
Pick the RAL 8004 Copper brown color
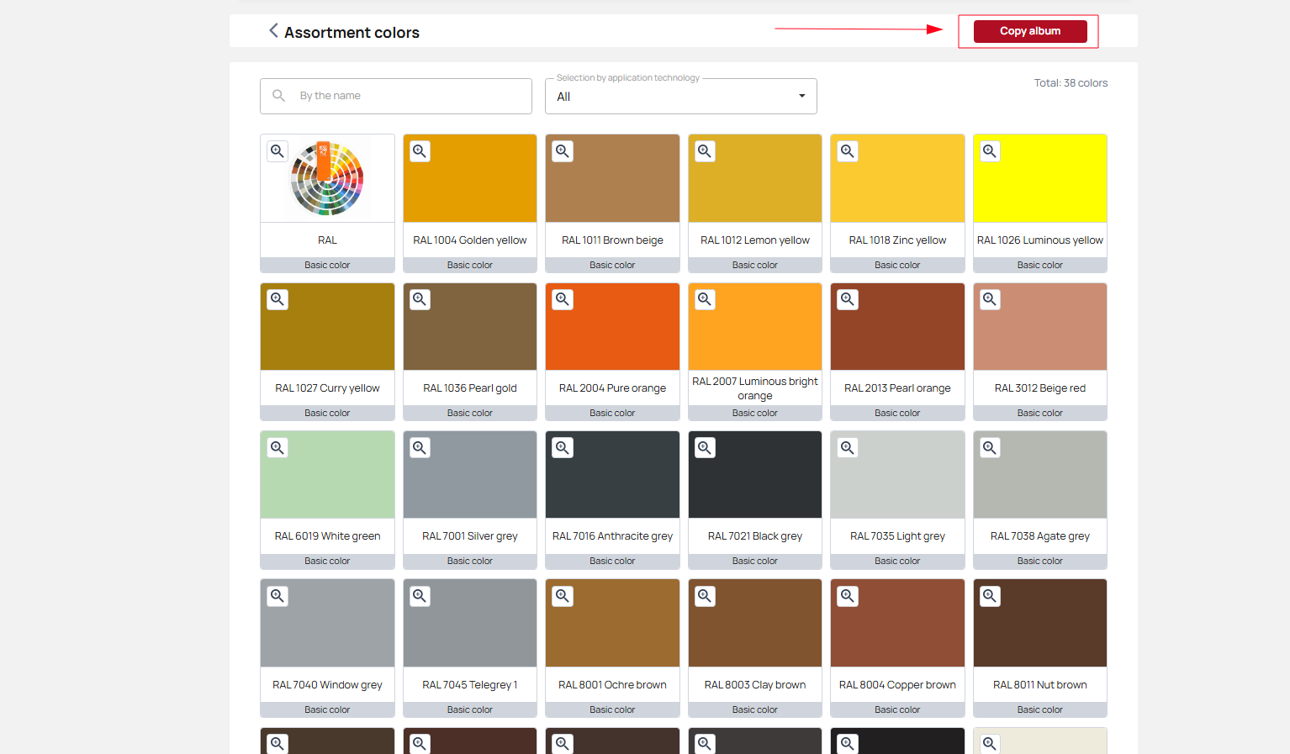[897, 623]
